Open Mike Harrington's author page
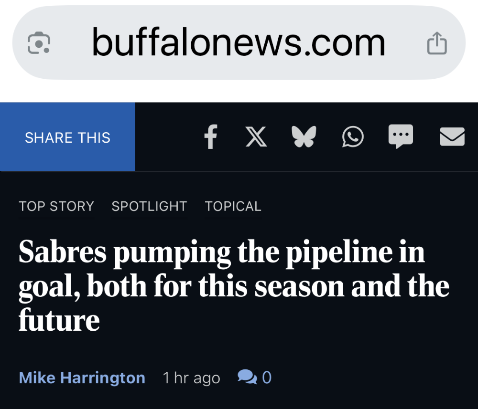Viewport: 478px width, 409px height. 82,378
